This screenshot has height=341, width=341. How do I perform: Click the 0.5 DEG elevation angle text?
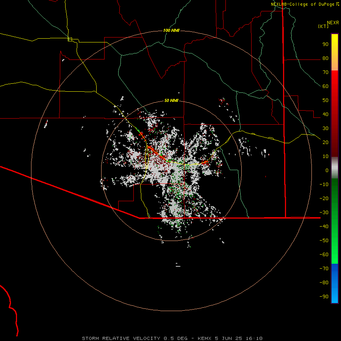[x=176, y=338]
